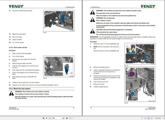Click the 84.40% zoom level

pyautogui.click(x=158, y=118)
